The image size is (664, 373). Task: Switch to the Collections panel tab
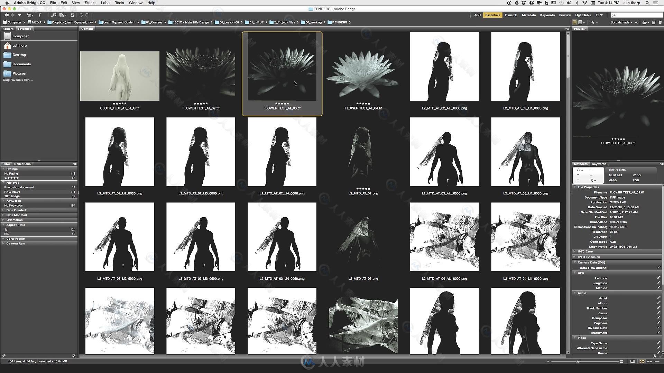point(22,164)
